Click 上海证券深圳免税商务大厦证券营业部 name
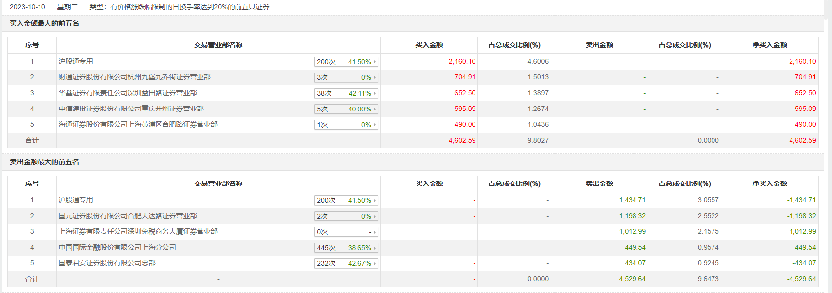The height and width of the screenshot is (293, 832). [138, 232]
